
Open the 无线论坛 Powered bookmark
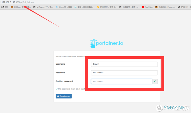(165, 7)
